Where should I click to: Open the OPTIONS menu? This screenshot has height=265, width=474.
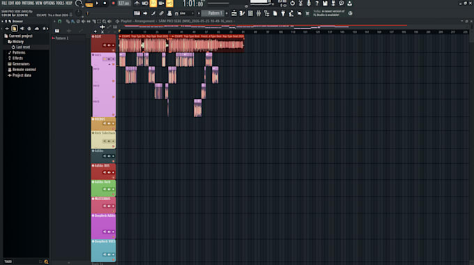(x=49, y=3)
